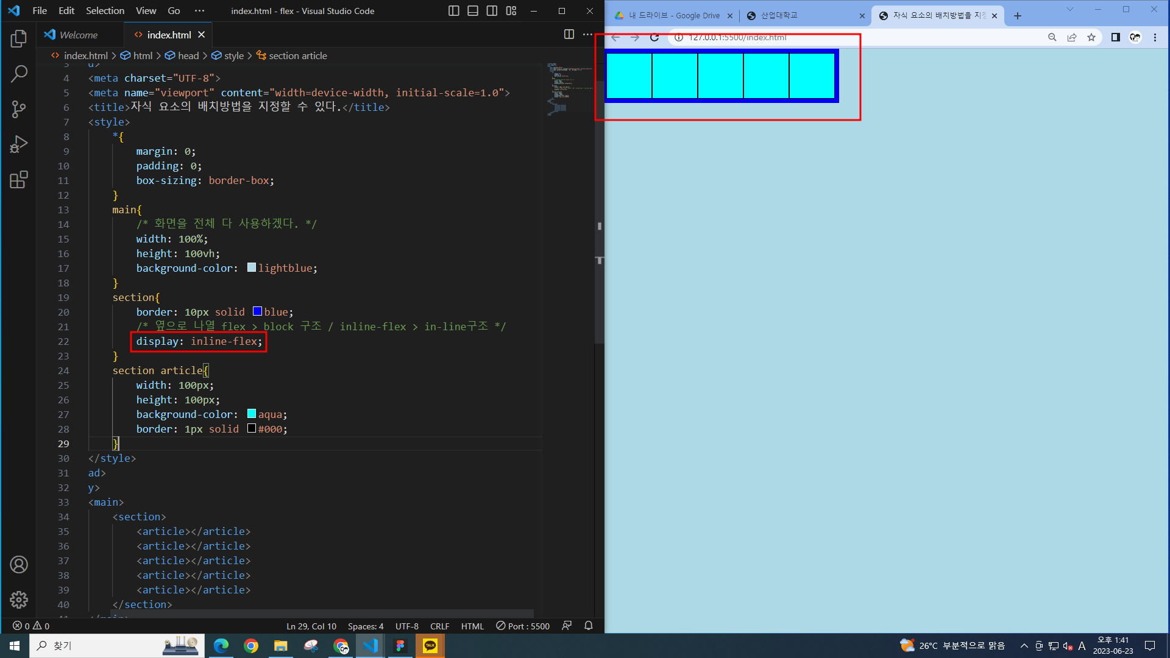
Task: Toggle the bottom panel layout button
Action: pos(473,11)
